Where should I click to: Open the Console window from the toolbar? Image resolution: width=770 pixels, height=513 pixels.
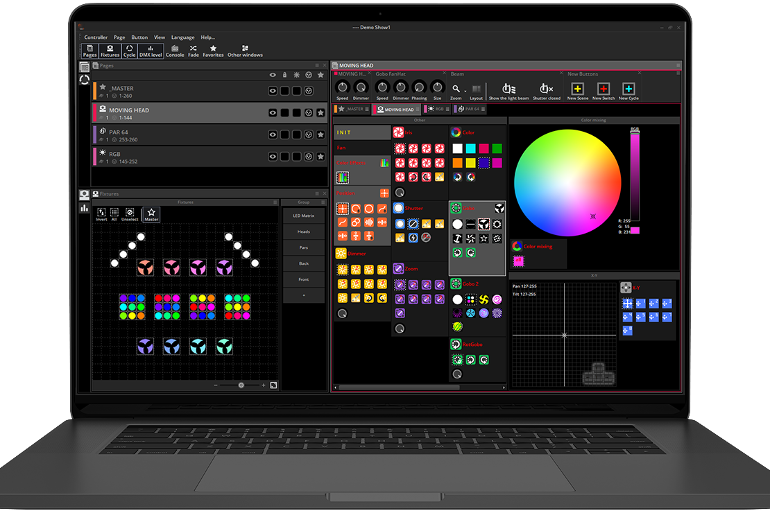tap(175, 51)
